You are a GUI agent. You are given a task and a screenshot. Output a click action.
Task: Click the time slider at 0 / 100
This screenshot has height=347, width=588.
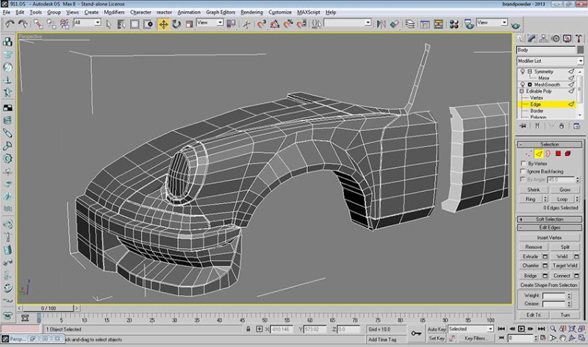pos(49,308)
